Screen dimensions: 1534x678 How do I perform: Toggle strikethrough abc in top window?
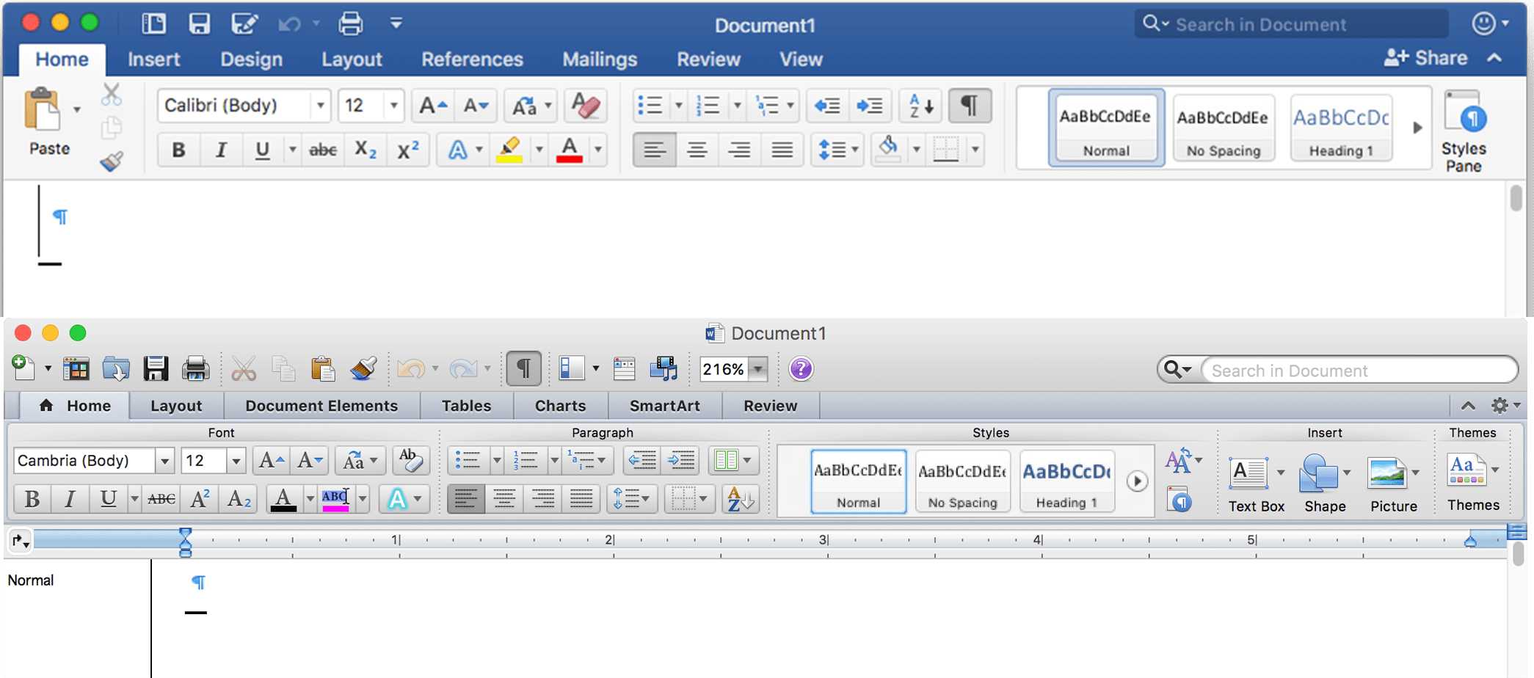pyautogui.click(x=322, y=150)
